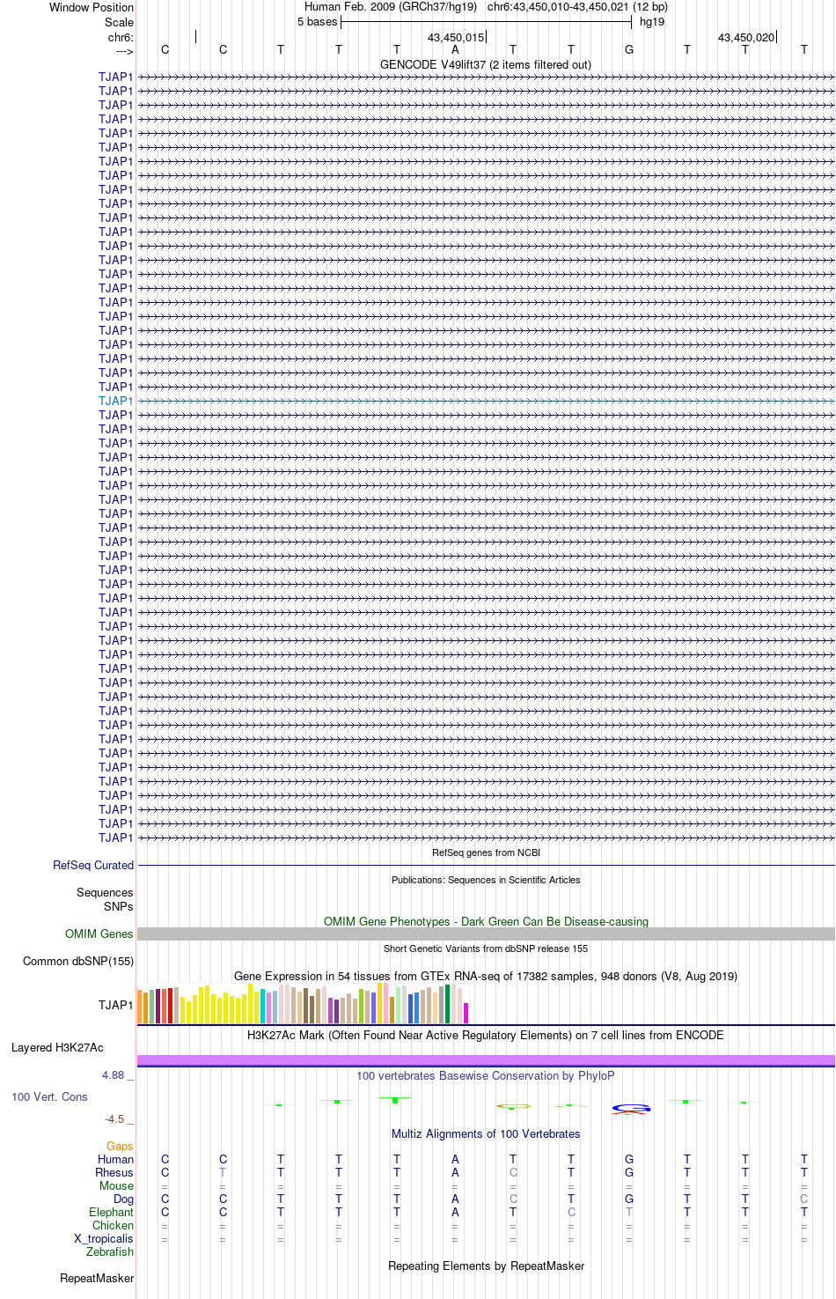The image size is (836, 1299).
Task: Click the 'chr6:' base position label
Action: [121, 38]
